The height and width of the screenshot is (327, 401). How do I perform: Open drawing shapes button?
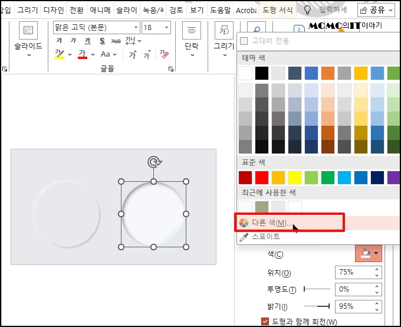click(x=223, y=30)
